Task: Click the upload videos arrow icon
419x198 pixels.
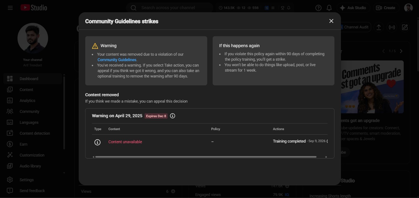Action: pos(379,27)
